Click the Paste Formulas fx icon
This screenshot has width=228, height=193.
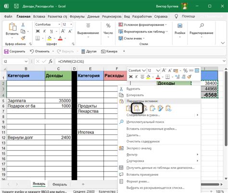[x=146, y=109]
